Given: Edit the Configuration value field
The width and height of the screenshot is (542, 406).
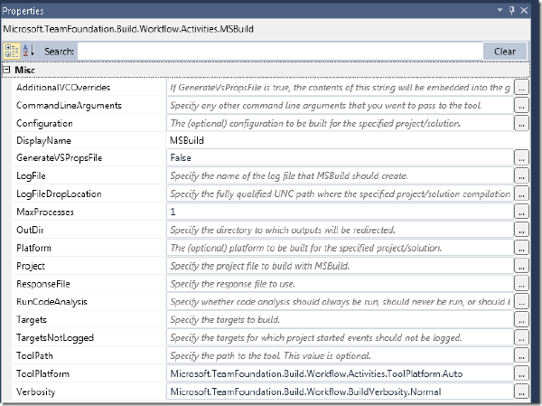Looking at the screenshot, I should click(x=340, y=124).
